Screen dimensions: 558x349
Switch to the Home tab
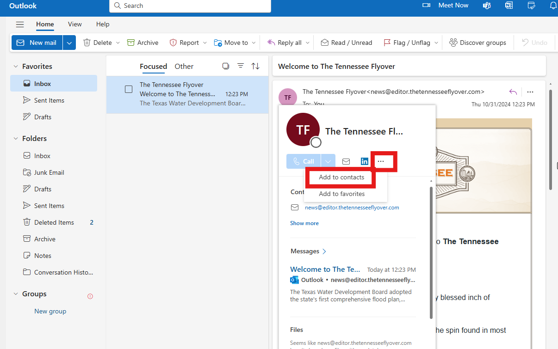pos(45,24)
